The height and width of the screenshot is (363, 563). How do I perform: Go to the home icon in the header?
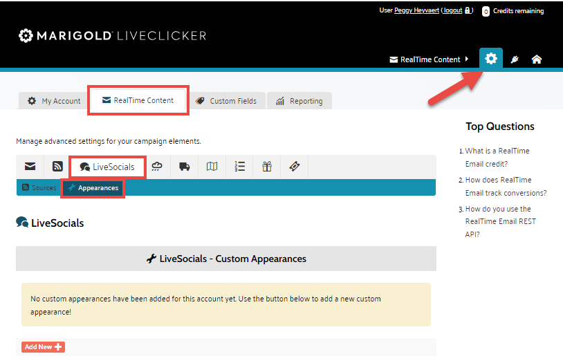[537, 59]
